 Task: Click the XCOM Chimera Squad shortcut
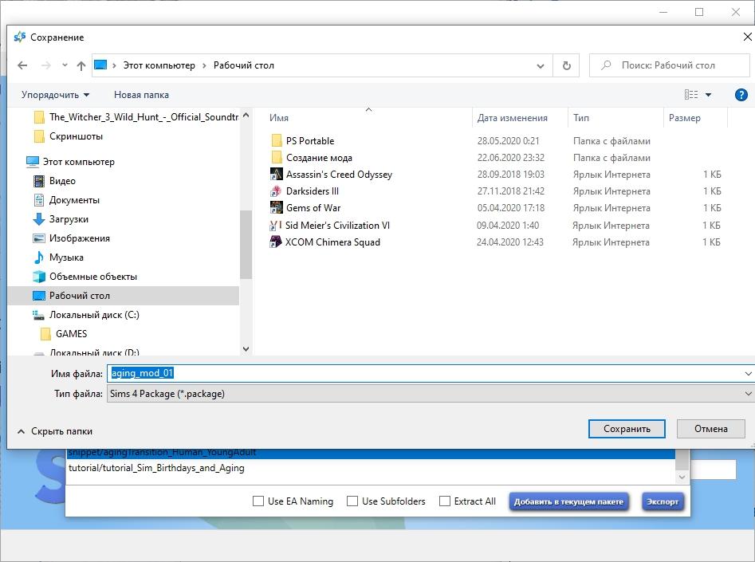click(332, 242)
